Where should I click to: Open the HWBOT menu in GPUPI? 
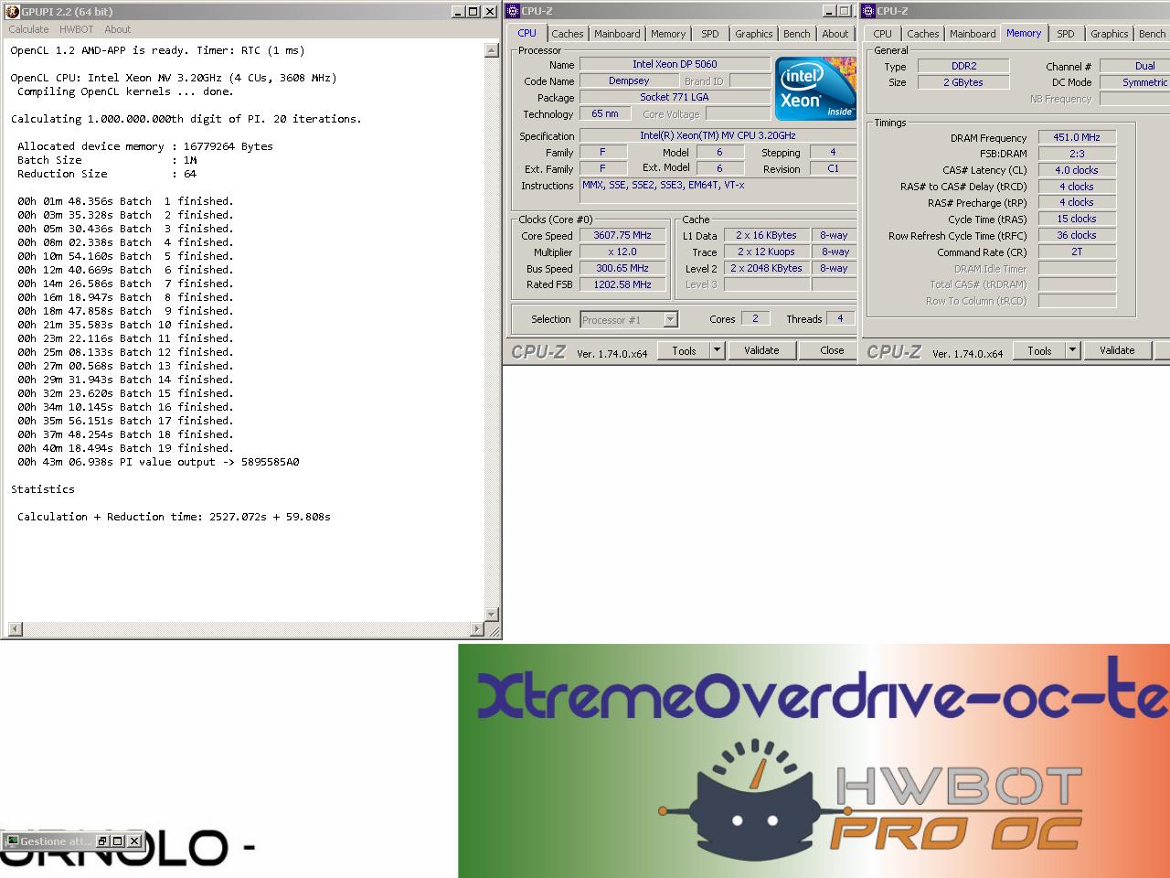(77, 29)
